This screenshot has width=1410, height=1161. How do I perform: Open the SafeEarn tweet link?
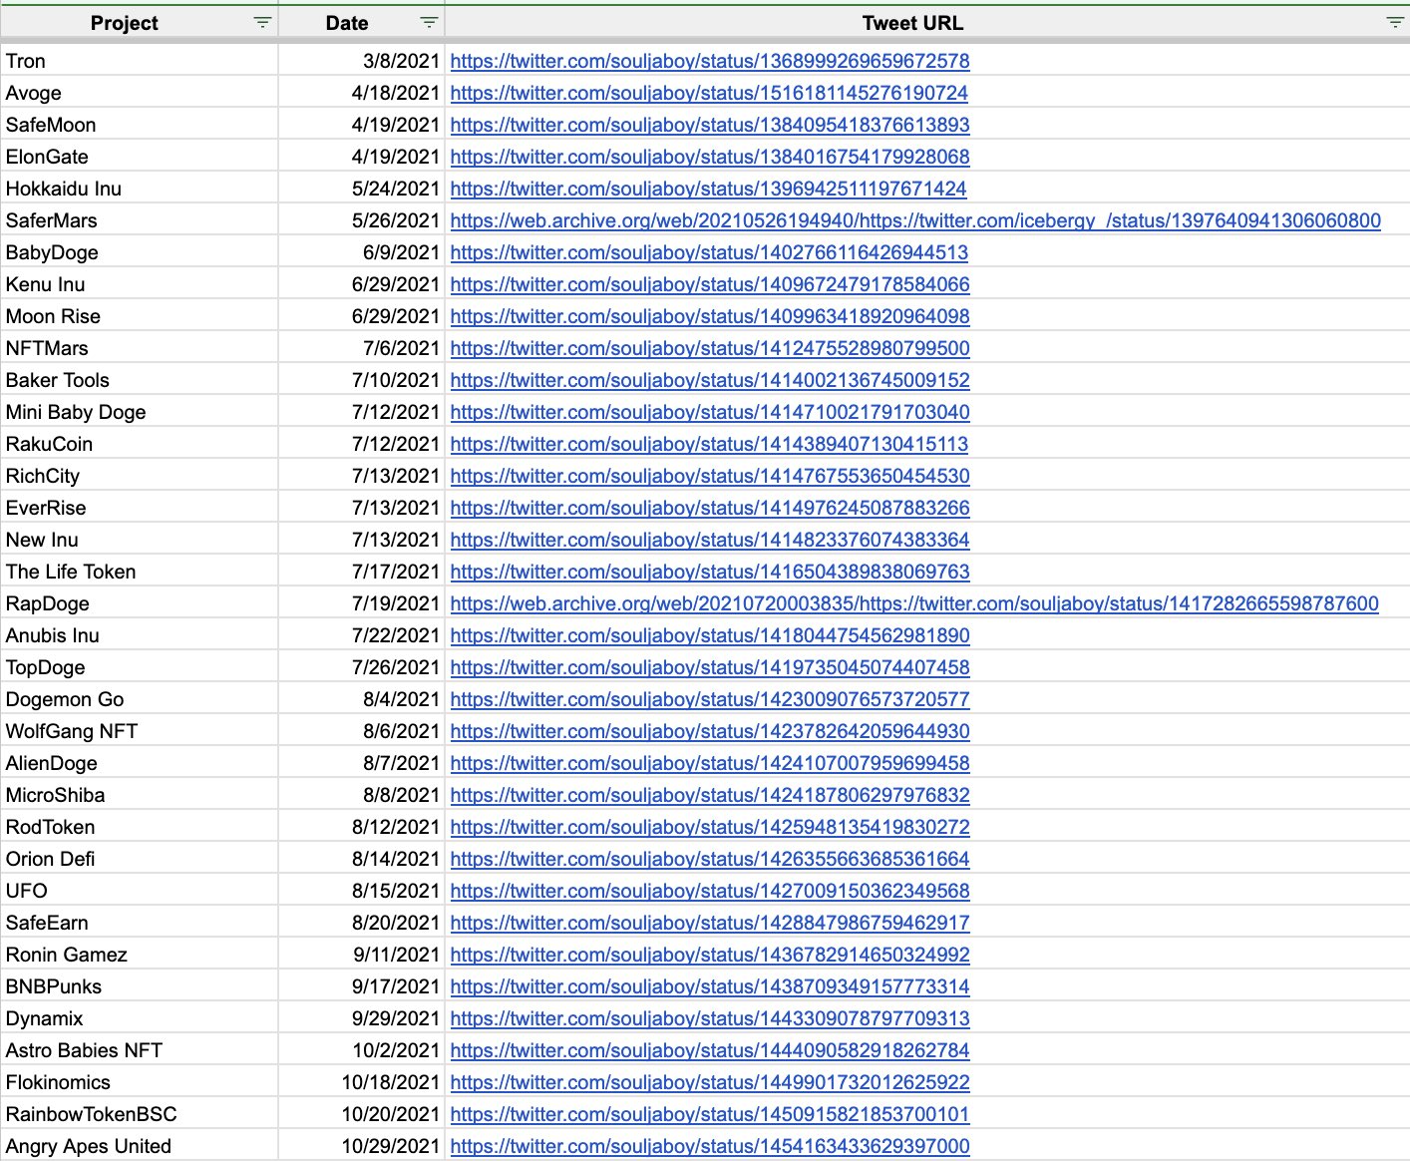point(710,923)
